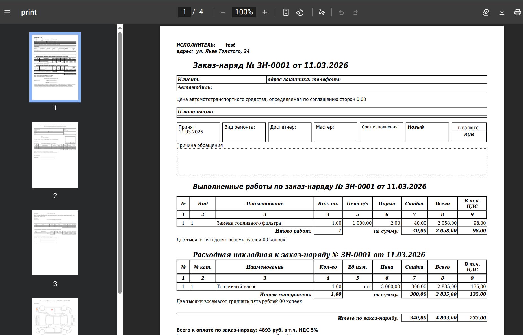Click the zoom in plus button
Image resolution: width=523 pixels, height=335 pixels.
(x=265, y=12)
